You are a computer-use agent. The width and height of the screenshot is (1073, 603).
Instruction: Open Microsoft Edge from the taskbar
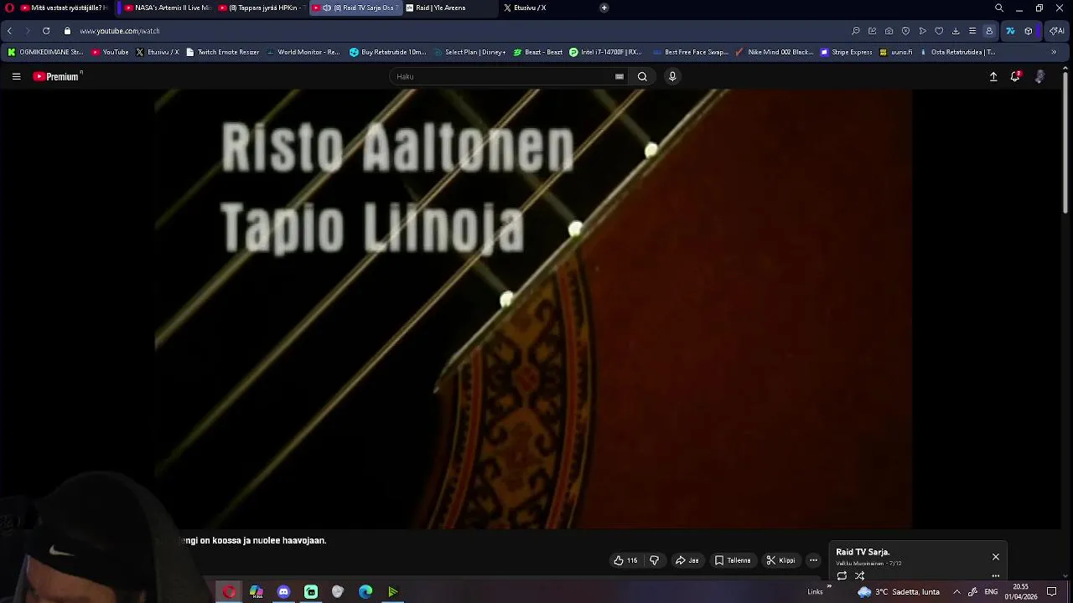[x=365, y=592]
